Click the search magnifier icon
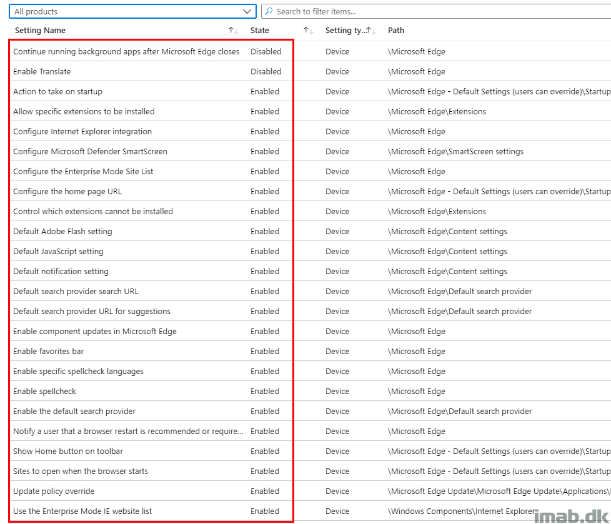Image resolution: width=611 pixels, height=524 pixels. tap(269, 11)
